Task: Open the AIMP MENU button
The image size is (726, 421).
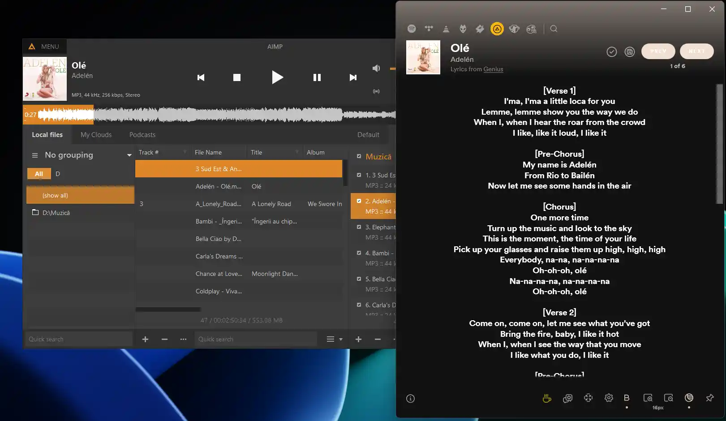Action: point(44,46)
